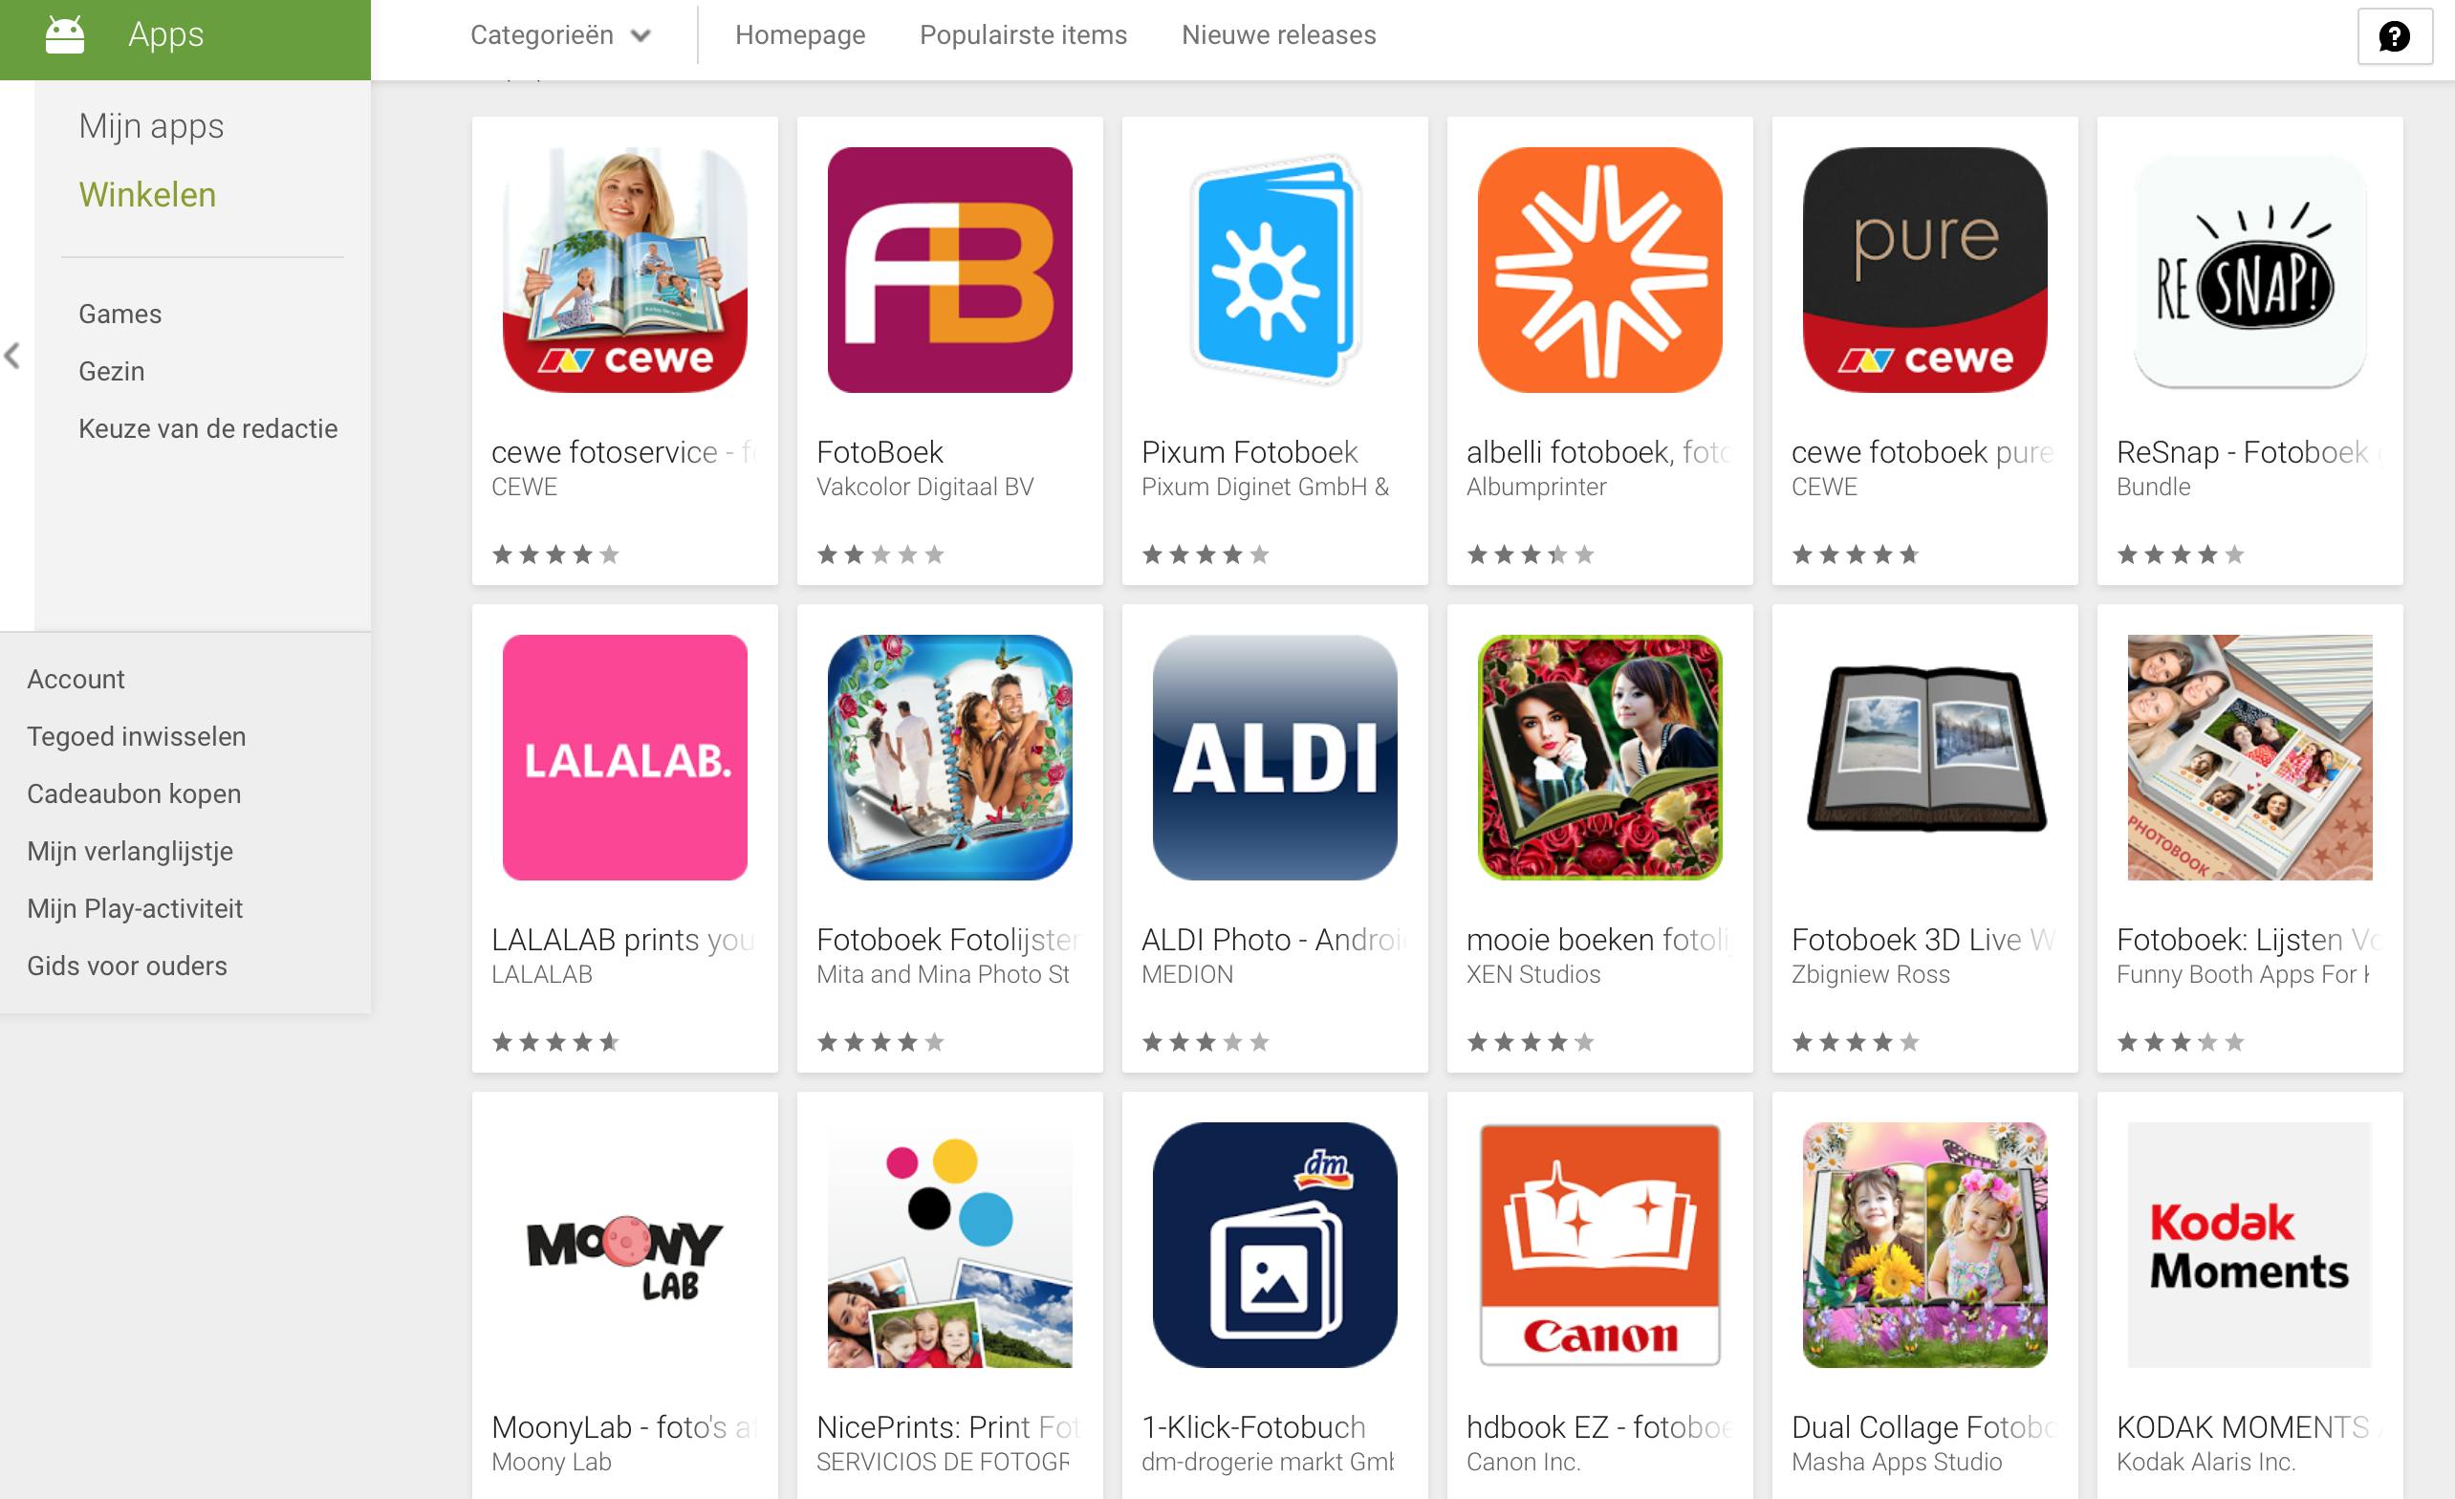2455x1499 pixels.
Task: Open the cewe fotoboek pure thumbnail
Action: (1925, 271)
